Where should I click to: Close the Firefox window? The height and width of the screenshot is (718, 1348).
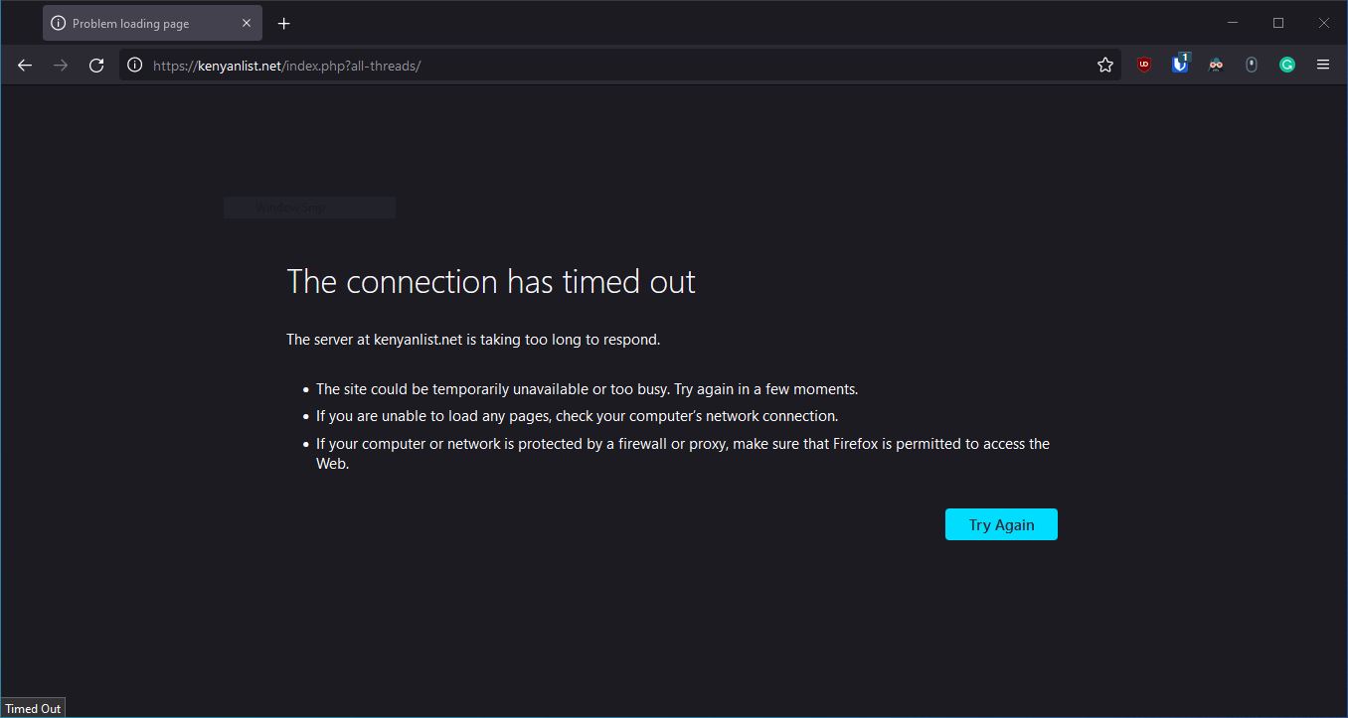[x=1323, y=23]
